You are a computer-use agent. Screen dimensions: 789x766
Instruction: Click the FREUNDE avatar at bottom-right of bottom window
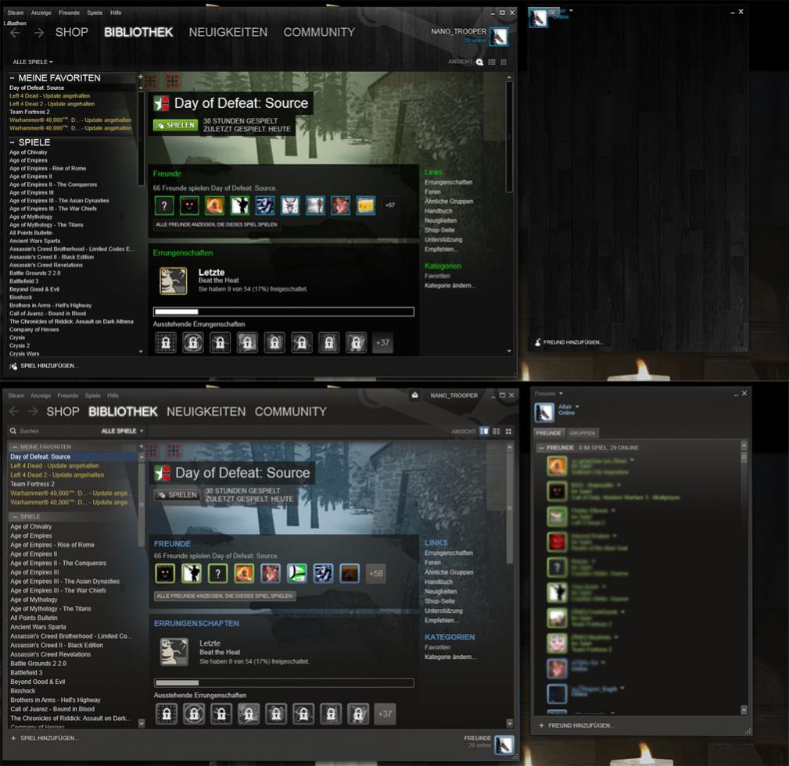click(504, 745)
